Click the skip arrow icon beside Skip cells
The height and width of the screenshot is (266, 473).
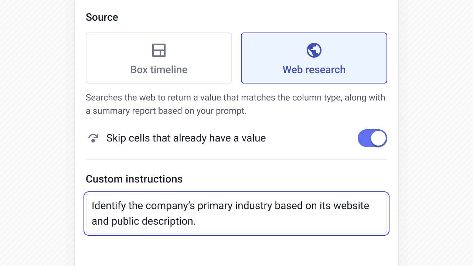tap(93, 138)
